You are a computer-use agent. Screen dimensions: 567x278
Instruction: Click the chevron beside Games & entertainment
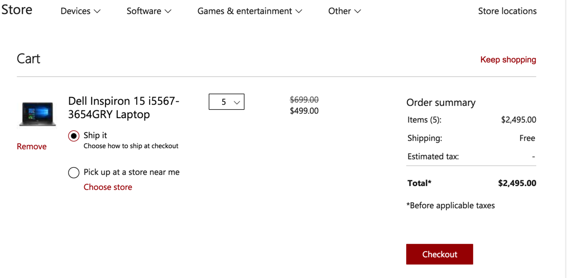(299, 11)
